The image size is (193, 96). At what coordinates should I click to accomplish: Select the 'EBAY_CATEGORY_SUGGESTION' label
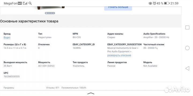pos(124,45)
